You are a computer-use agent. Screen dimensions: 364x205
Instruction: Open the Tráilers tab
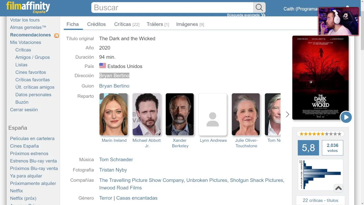pyautogui.click(x=158, y=24)
